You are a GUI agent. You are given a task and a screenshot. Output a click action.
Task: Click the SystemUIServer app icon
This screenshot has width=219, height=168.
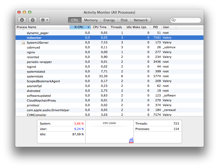[23, 43]
